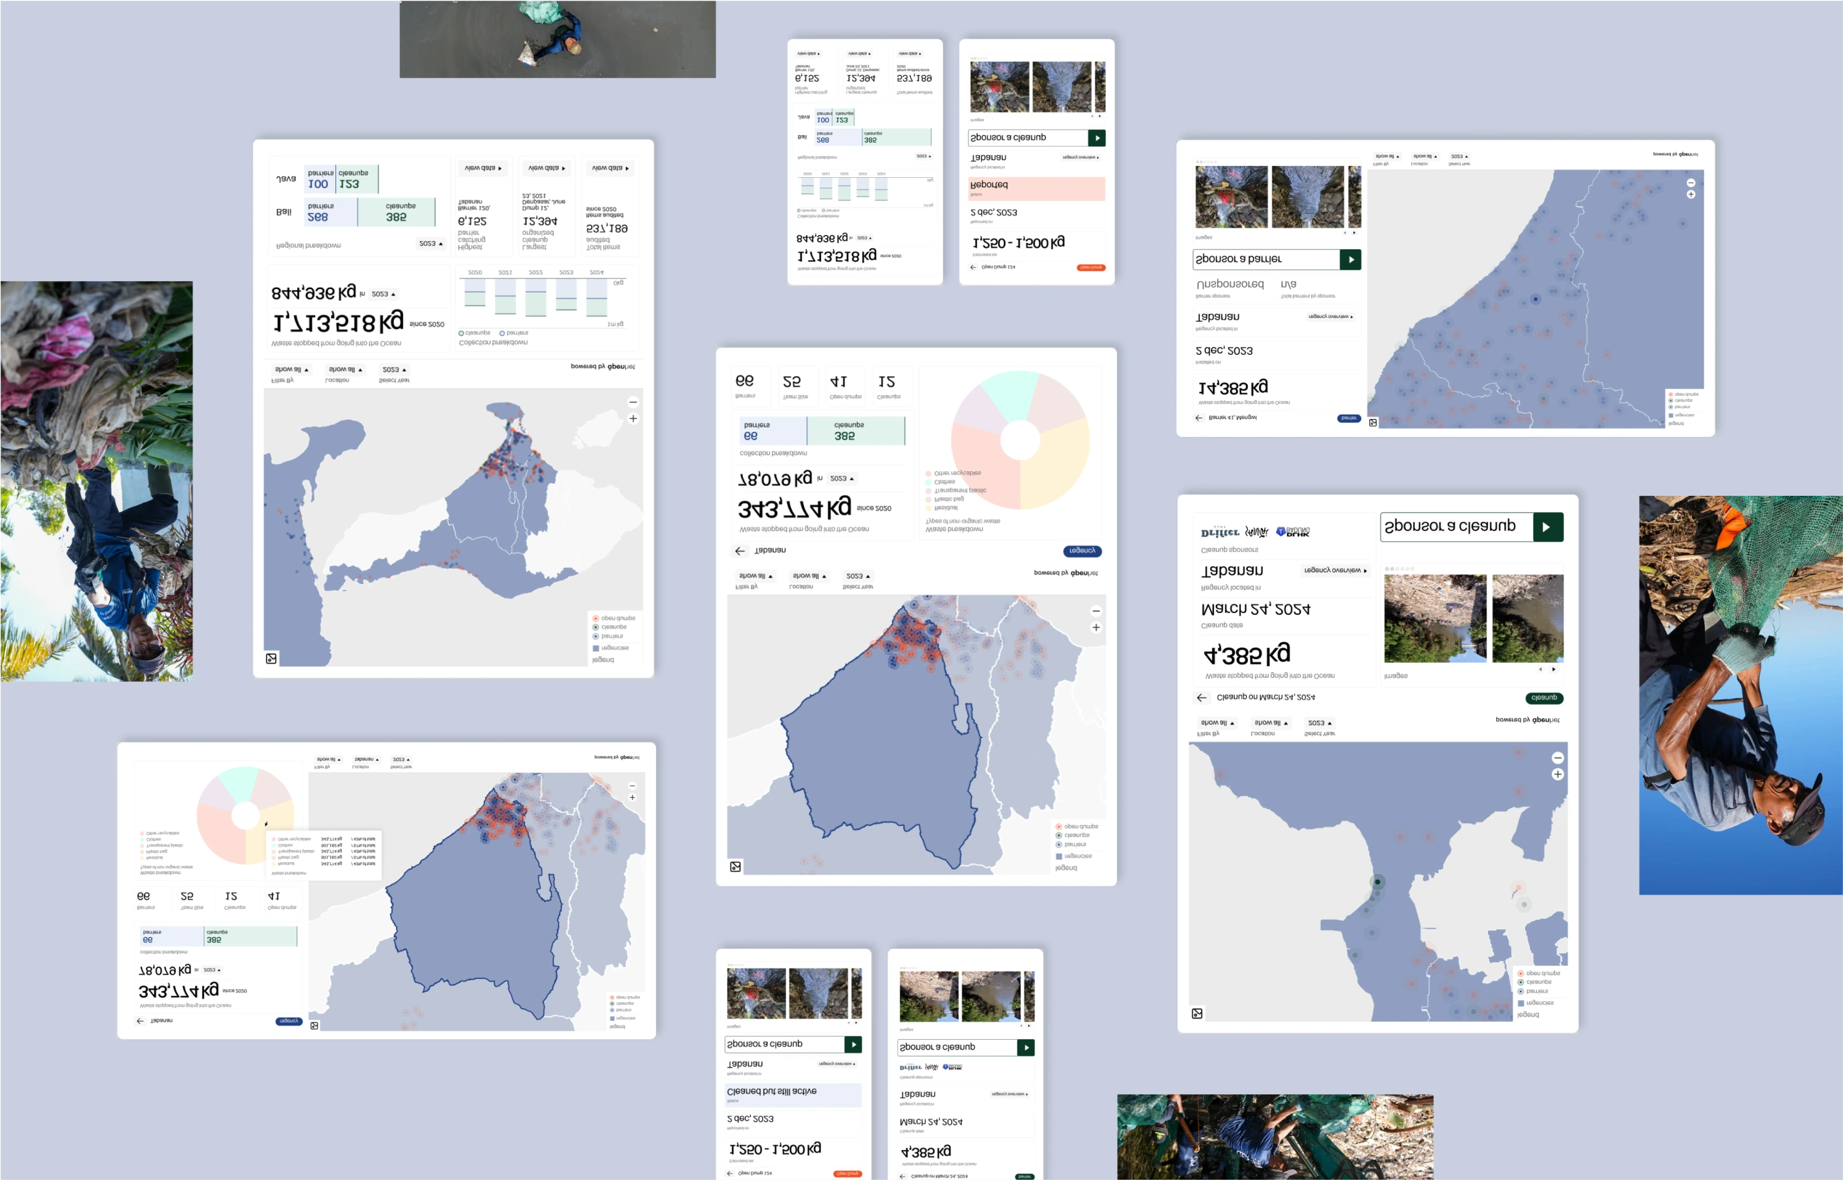Zoom in on the full Bali island overview map

pos(633,418)
